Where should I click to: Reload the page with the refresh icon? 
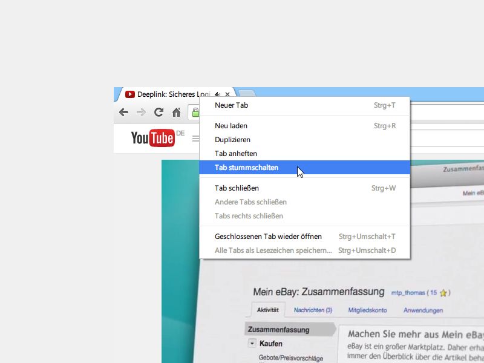tap(159, 112)
